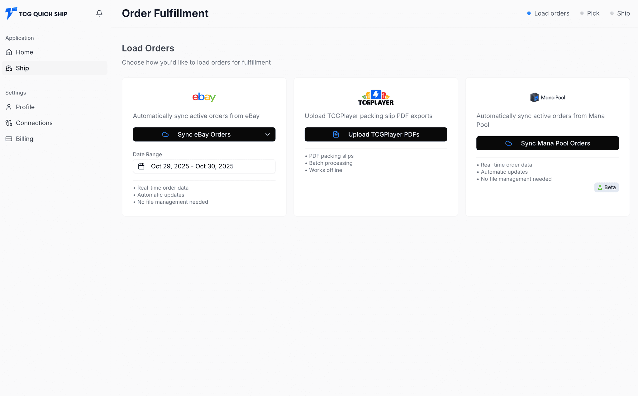Select the Ship sidebar icon

pyautogui.click(x=9, y=68)
